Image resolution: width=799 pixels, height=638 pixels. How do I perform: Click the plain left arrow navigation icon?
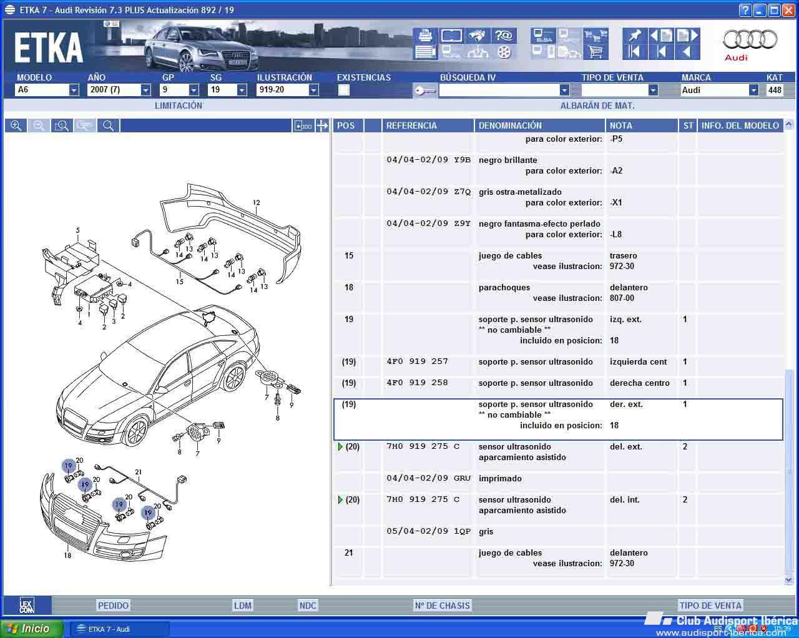click(x=687, y=52)
